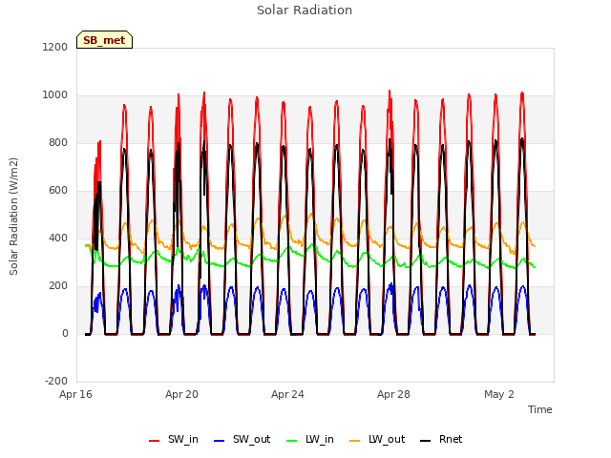Viewport: 611px width, 458px height.
Task: Click the LW_out legend entry
Action: click(377, 439)
